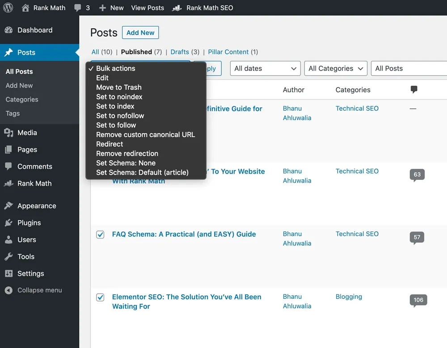
Task: Uncheck the Elementor SEO post checkbox
Action: (100, 297)
